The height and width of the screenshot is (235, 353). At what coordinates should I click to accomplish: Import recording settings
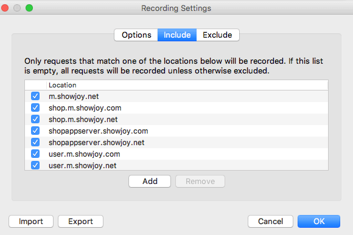click(31, 221)
